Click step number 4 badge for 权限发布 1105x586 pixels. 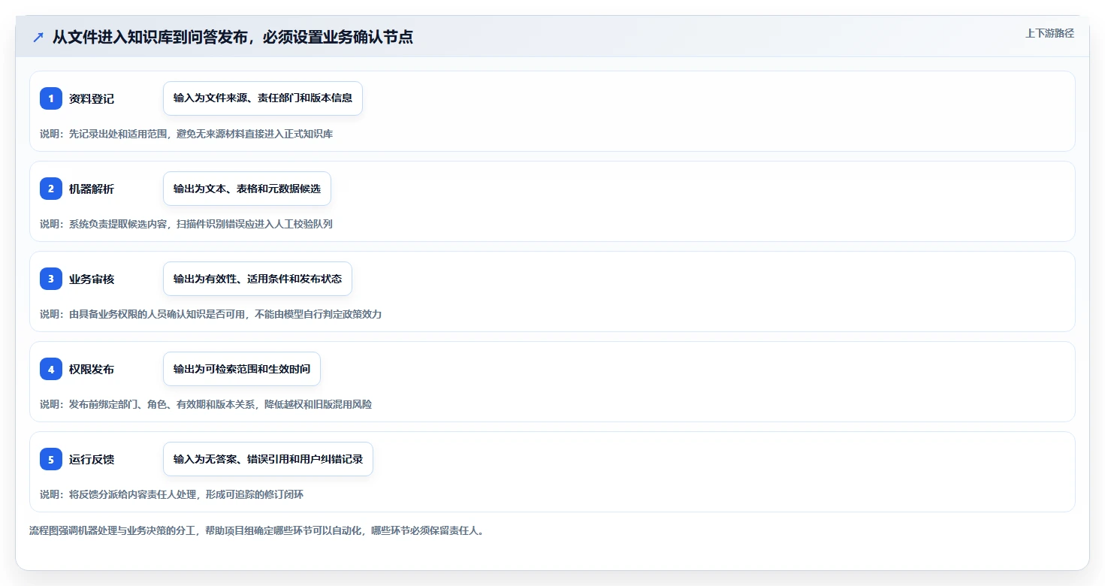click(x=51, y=369)
